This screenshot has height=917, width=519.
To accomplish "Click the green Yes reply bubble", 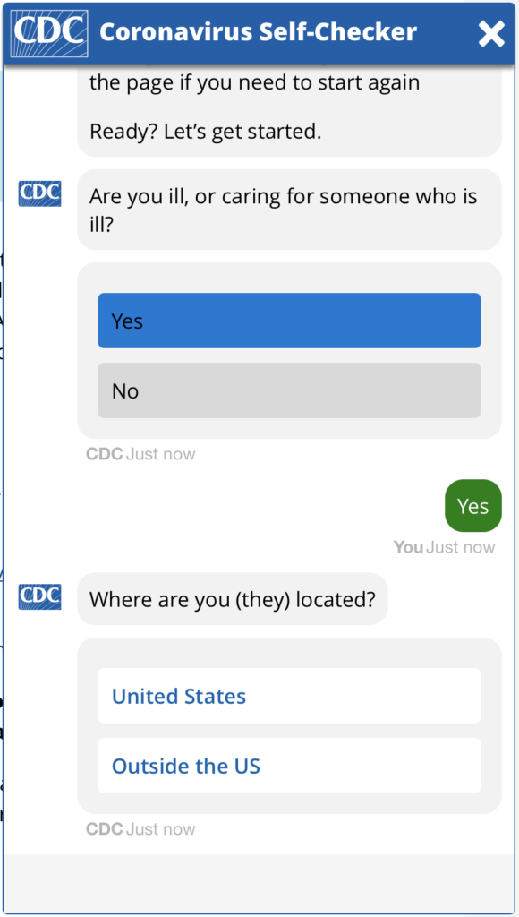I will tap(472, 506).
